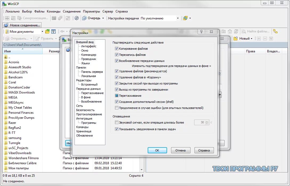Click the file filter funnel icon
The height and width of the screenshot is (186, 290).
pyautogui.click(x=53, y=32)
